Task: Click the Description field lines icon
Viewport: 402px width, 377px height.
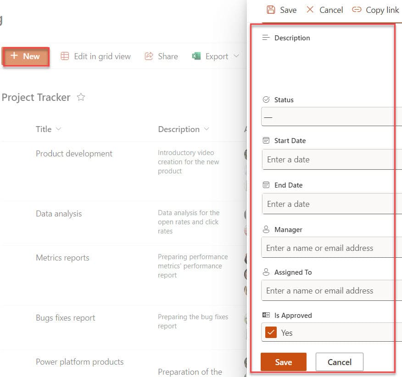Action: 266,38
